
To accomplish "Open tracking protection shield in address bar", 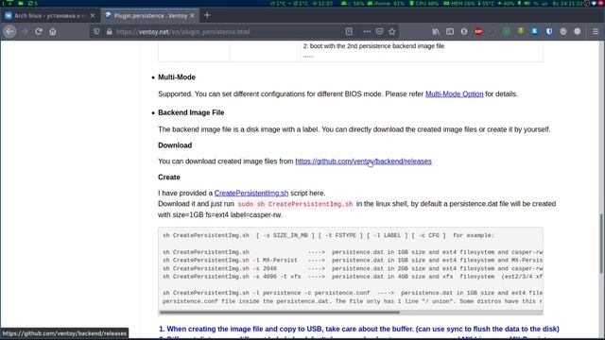I will 96,31.
